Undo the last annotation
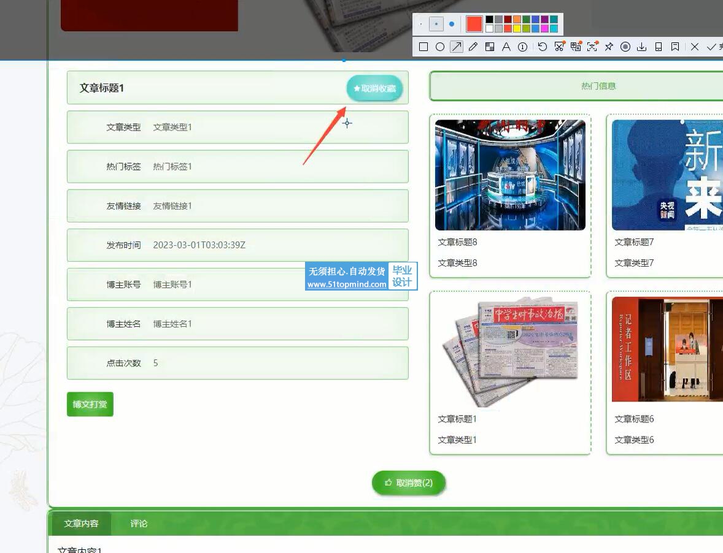Viewport: 723px width, 553px height. [543, 47]
